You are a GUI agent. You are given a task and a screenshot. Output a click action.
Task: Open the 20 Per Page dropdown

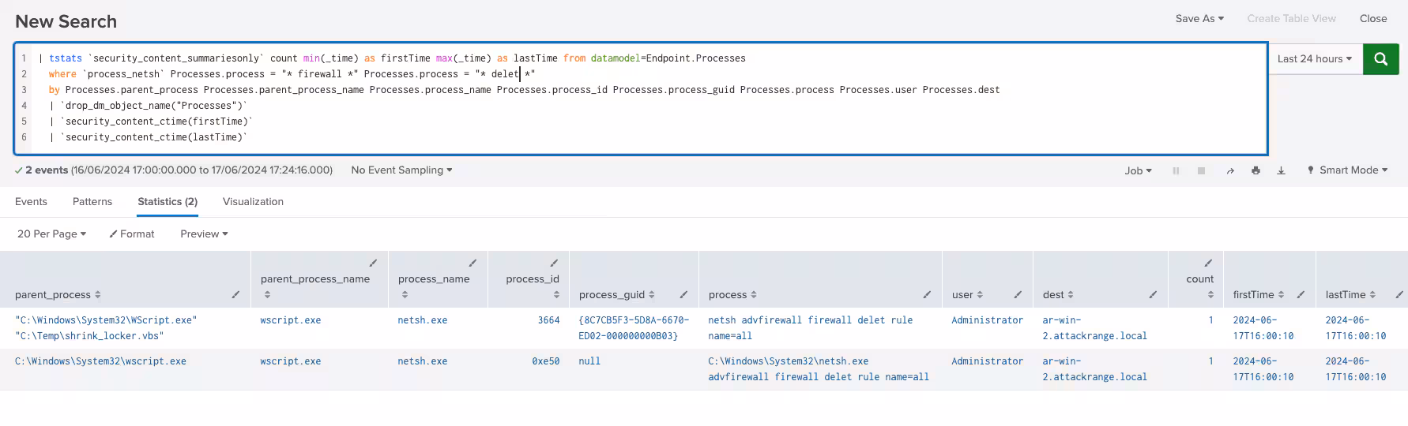click(x=51, y=234)
